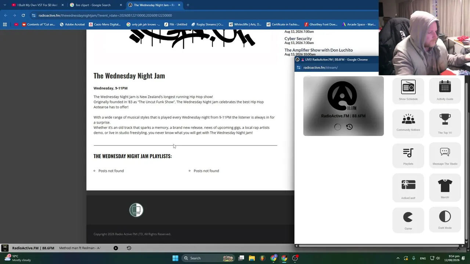Image resolution: width=470 pixels, height=264 pixels.
Task: Open 'Contents of Cut an...' bookmark
Action: 39,25
